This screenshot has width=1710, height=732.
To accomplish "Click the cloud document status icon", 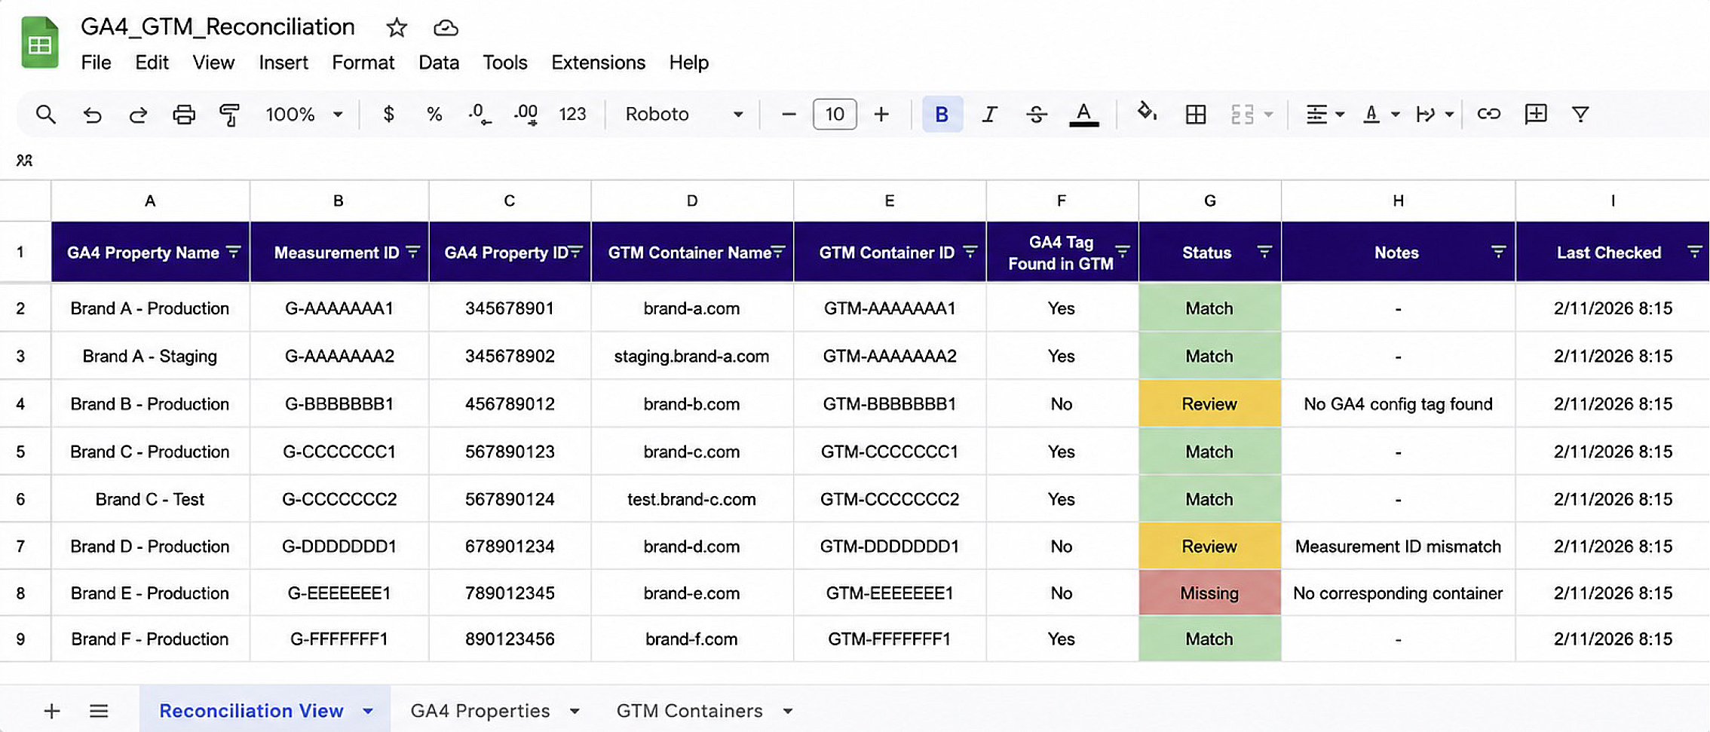I will click(446, 28).
